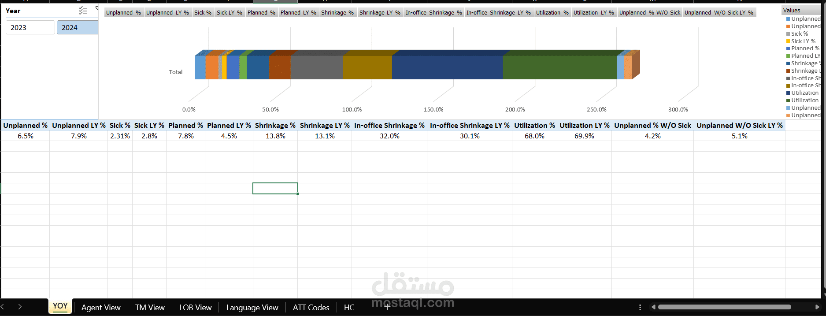
Task: Select 2024 in the Year slicer
Action: point(78,27)
